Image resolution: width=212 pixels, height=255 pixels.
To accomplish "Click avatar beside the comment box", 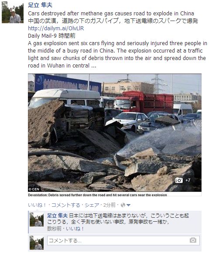I will [37, 243].
